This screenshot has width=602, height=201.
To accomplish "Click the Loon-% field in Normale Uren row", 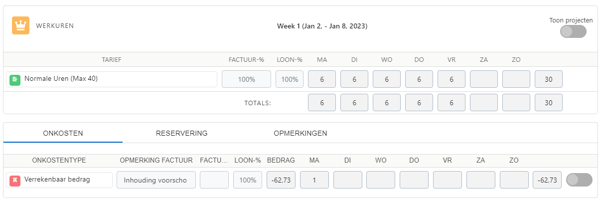I will pyautogui.click(x=290, y=79).
